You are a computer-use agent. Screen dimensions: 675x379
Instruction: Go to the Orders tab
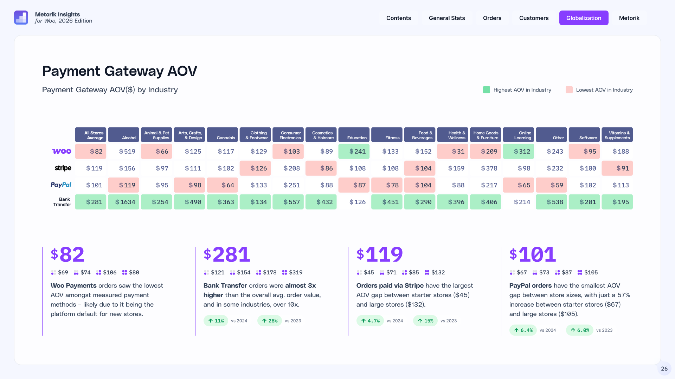(492, 18)
